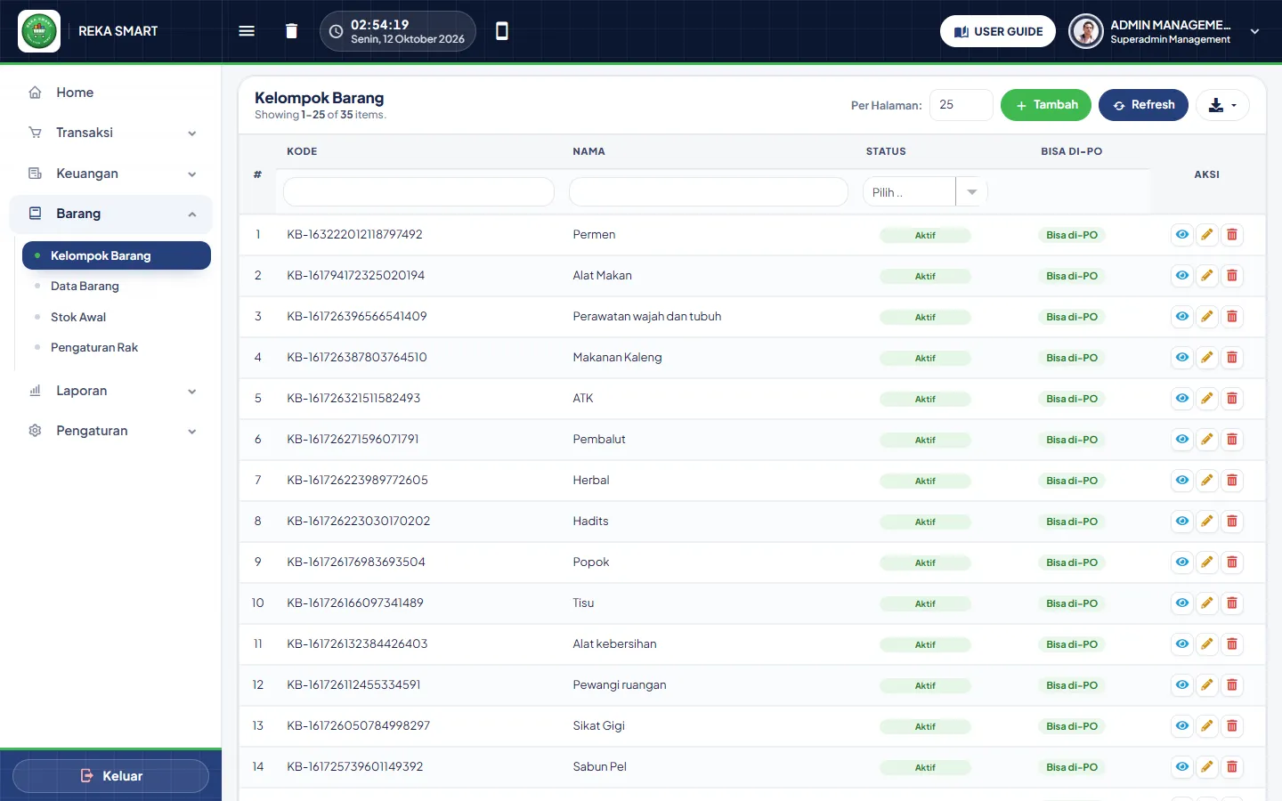The height and width of the screenshot is (801, 1282).
Task: Expand the Keuangan sidebar menu
Action: [111, 174]
